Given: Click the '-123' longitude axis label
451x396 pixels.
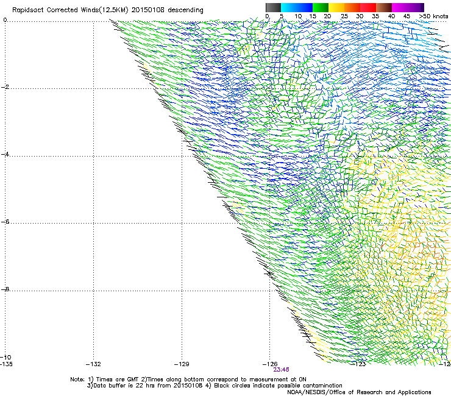Looking at the screenshot, I should (x=358, y=364).
